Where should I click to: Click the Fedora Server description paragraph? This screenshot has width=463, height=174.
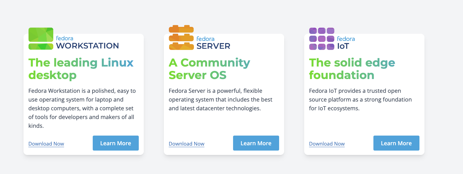click(x=221, y=100)
